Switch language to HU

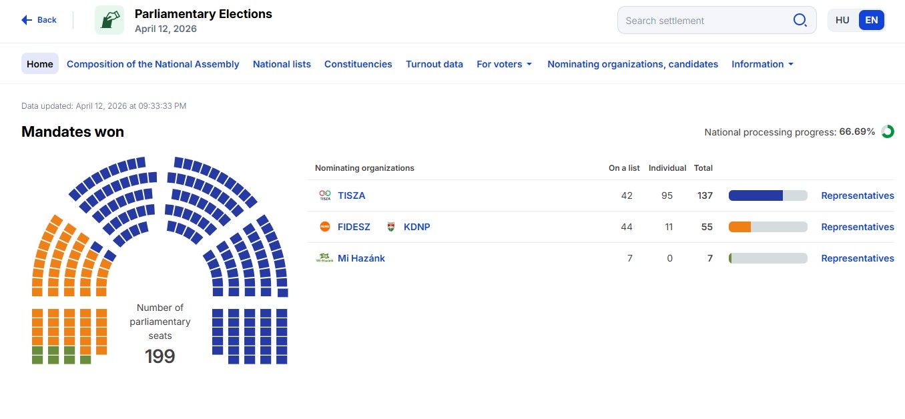tap(842, 20)
